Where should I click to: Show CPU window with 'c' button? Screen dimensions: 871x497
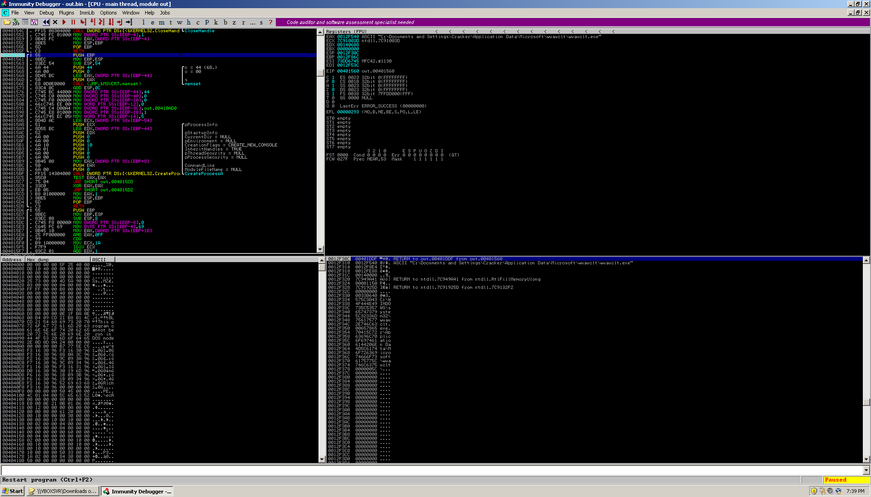pos(198,22)
